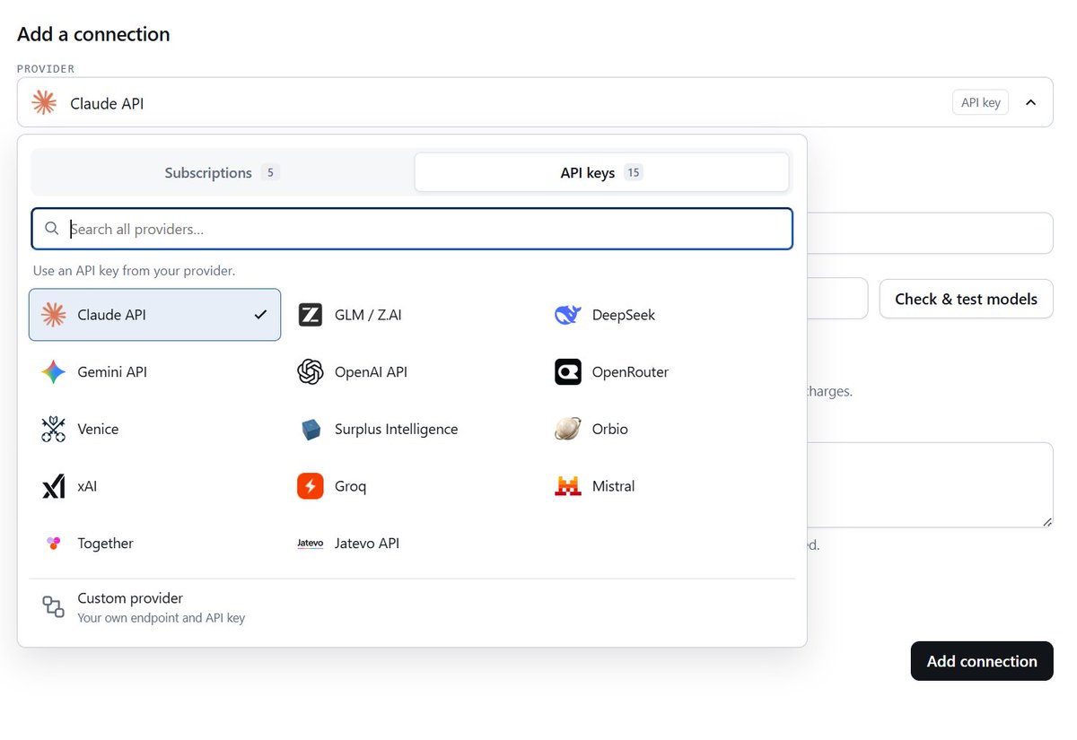Click the 'xAI' provider name text

click(x=87, y=486)
